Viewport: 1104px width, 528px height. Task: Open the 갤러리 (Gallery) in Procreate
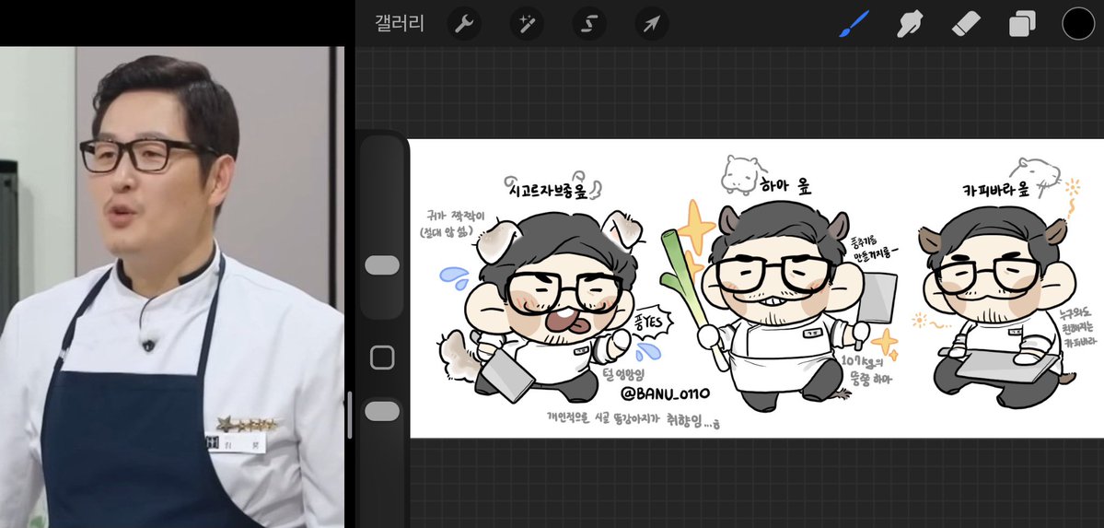click(400, 24)
